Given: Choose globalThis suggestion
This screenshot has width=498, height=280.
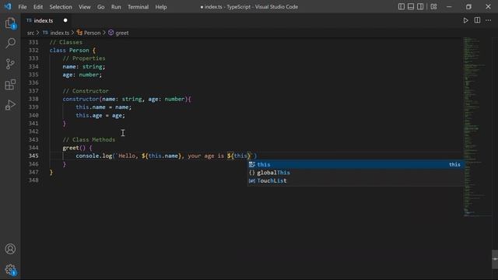Looking at the screenshot, I should click(355, 173).
